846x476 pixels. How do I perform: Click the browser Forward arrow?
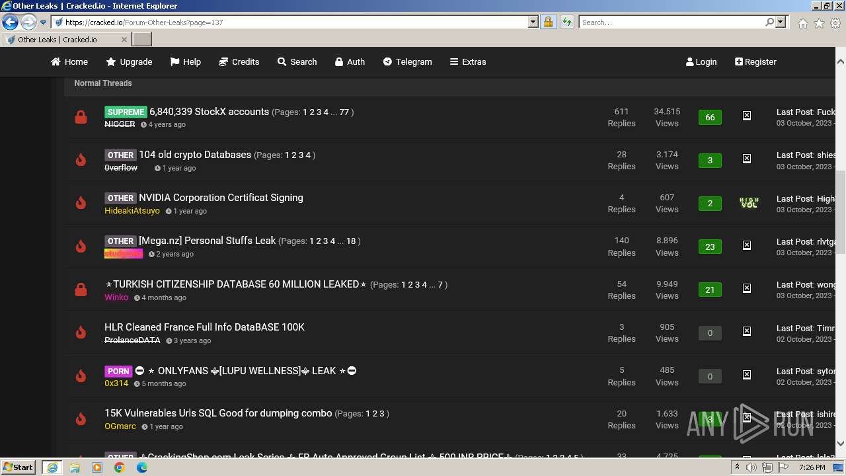coord(28,22)
